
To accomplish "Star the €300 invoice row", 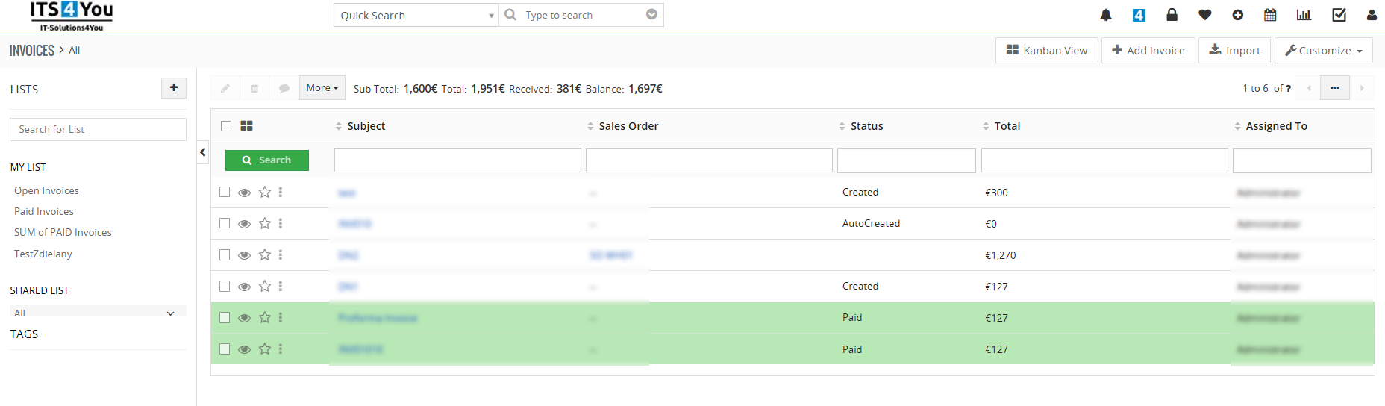I will click(x=264, y=193).
